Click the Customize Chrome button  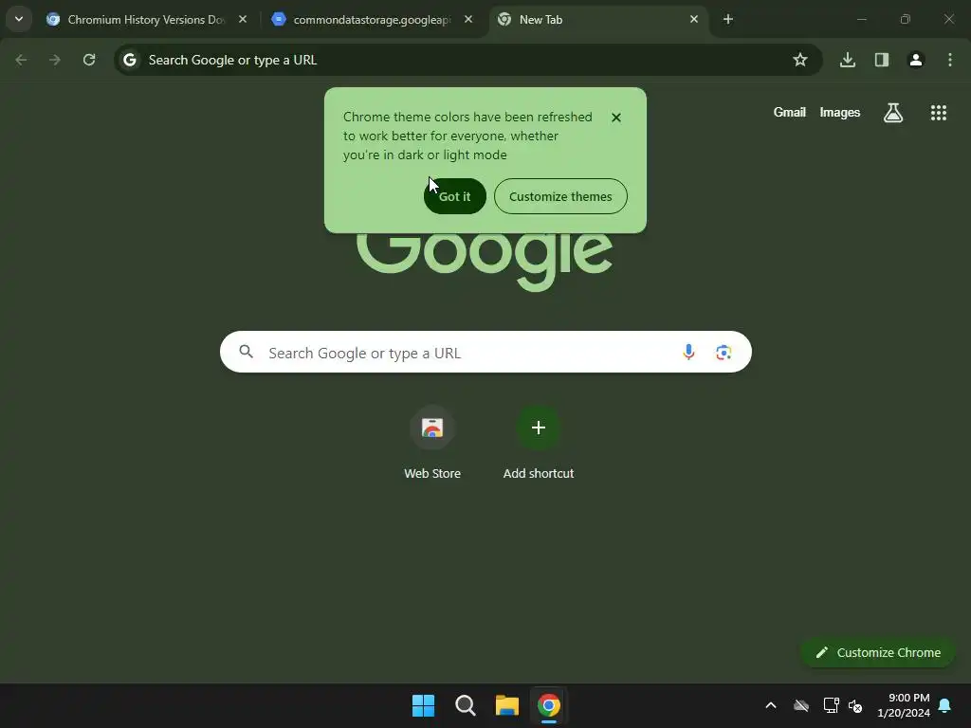(877, 652)
